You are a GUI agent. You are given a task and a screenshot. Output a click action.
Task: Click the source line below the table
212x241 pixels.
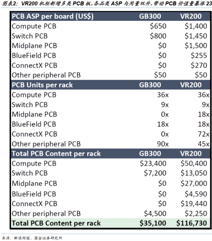pyautogui.click(x=32, y=238)
